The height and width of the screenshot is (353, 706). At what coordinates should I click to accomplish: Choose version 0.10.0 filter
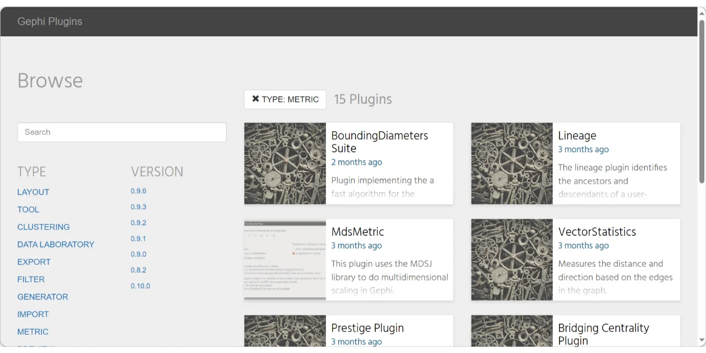coord(140,286)
